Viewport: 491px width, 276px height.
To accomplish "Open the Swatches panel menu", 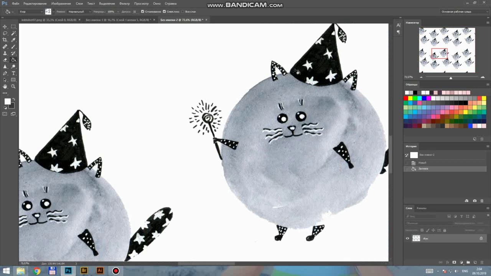I will coord(488,84).
